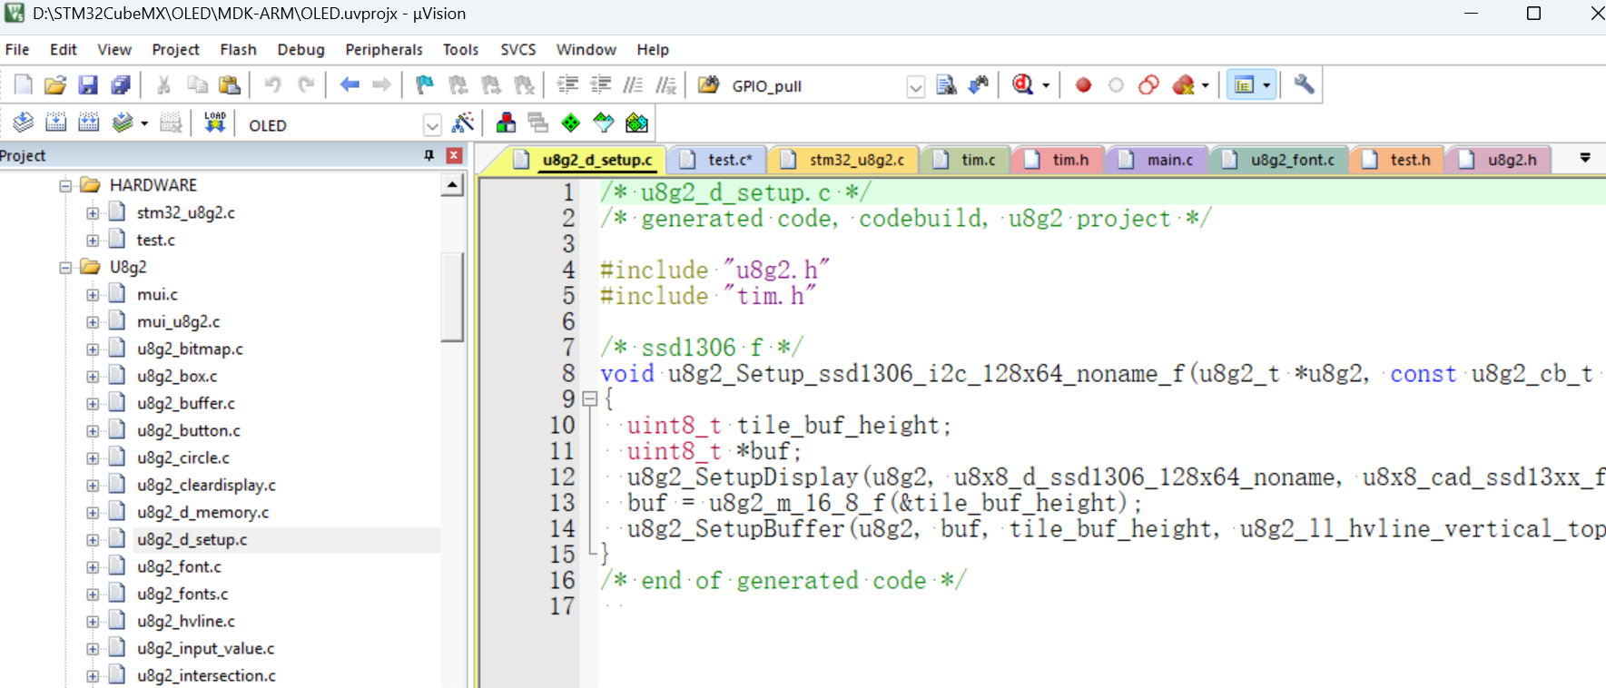Collapse the HARDWARE group in the project tree

65,186
